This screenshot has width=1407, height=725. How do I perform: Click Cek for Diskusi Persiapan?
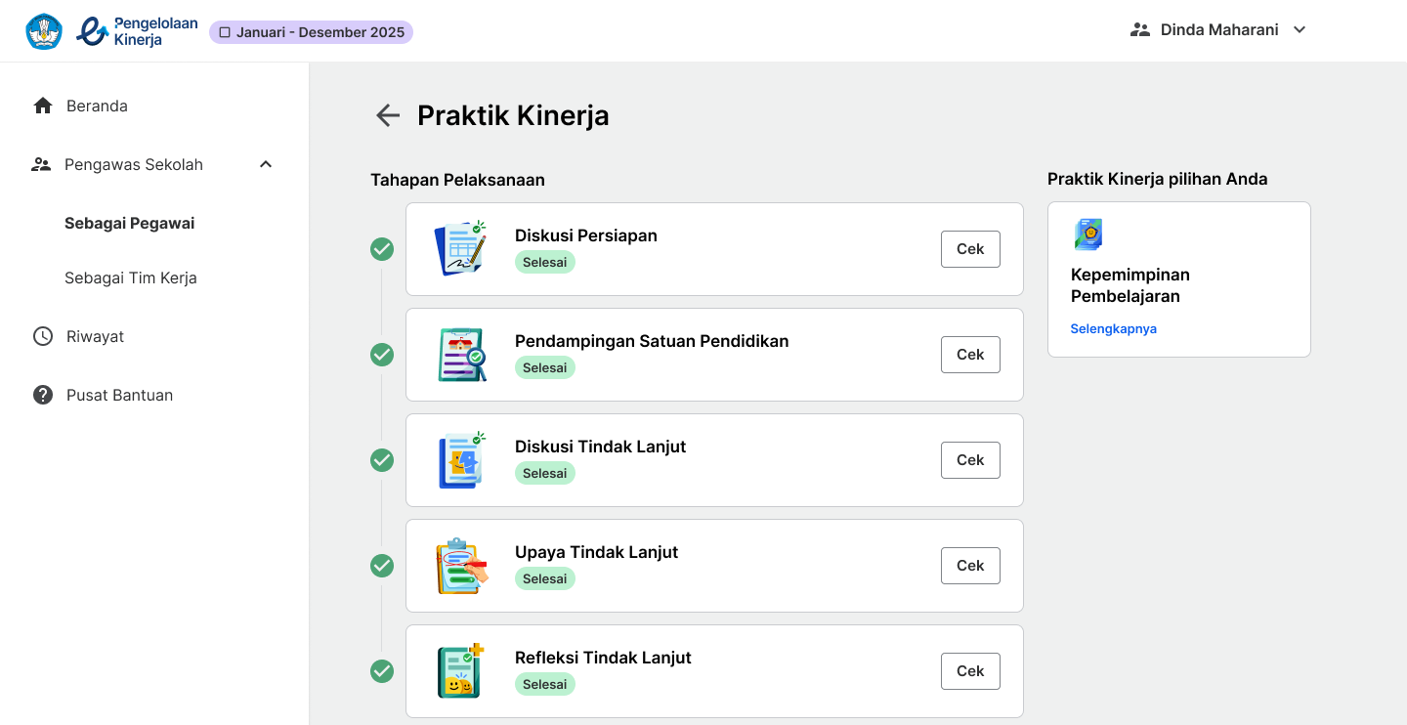(x=970, y=249)
